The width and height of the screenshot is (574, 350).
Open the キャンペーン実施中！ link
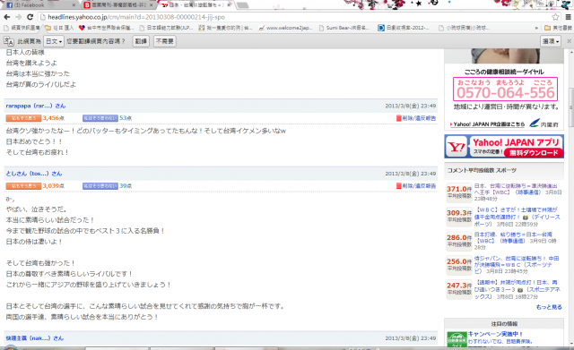tap(495, 334)
